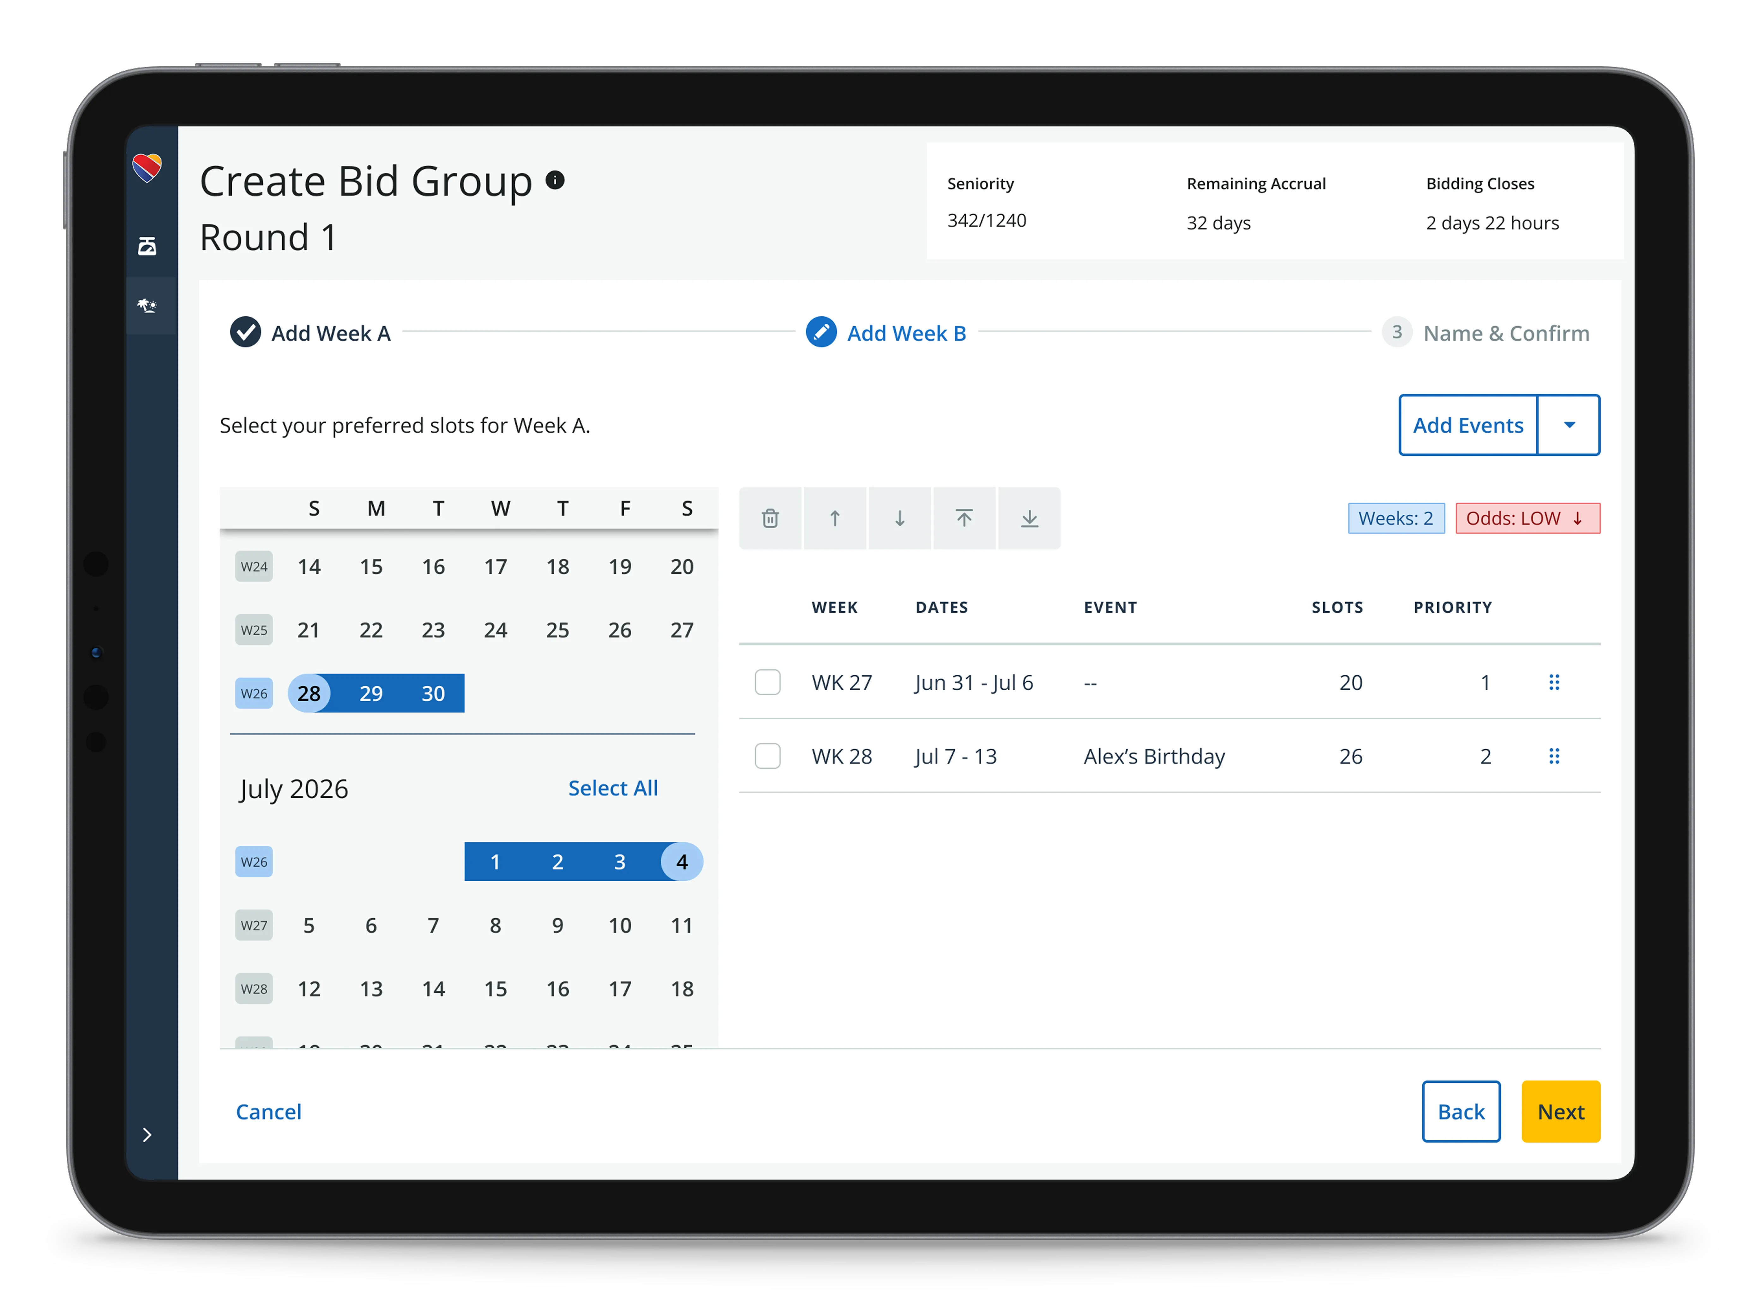
Task: Open the Add Events dropdown arrow
Action: (x=1570, y=425)
